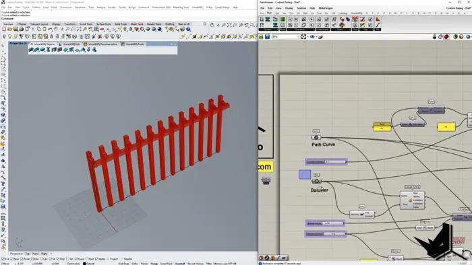Click the Rhino pointer select tool in sidebar

tap(3, 45)
